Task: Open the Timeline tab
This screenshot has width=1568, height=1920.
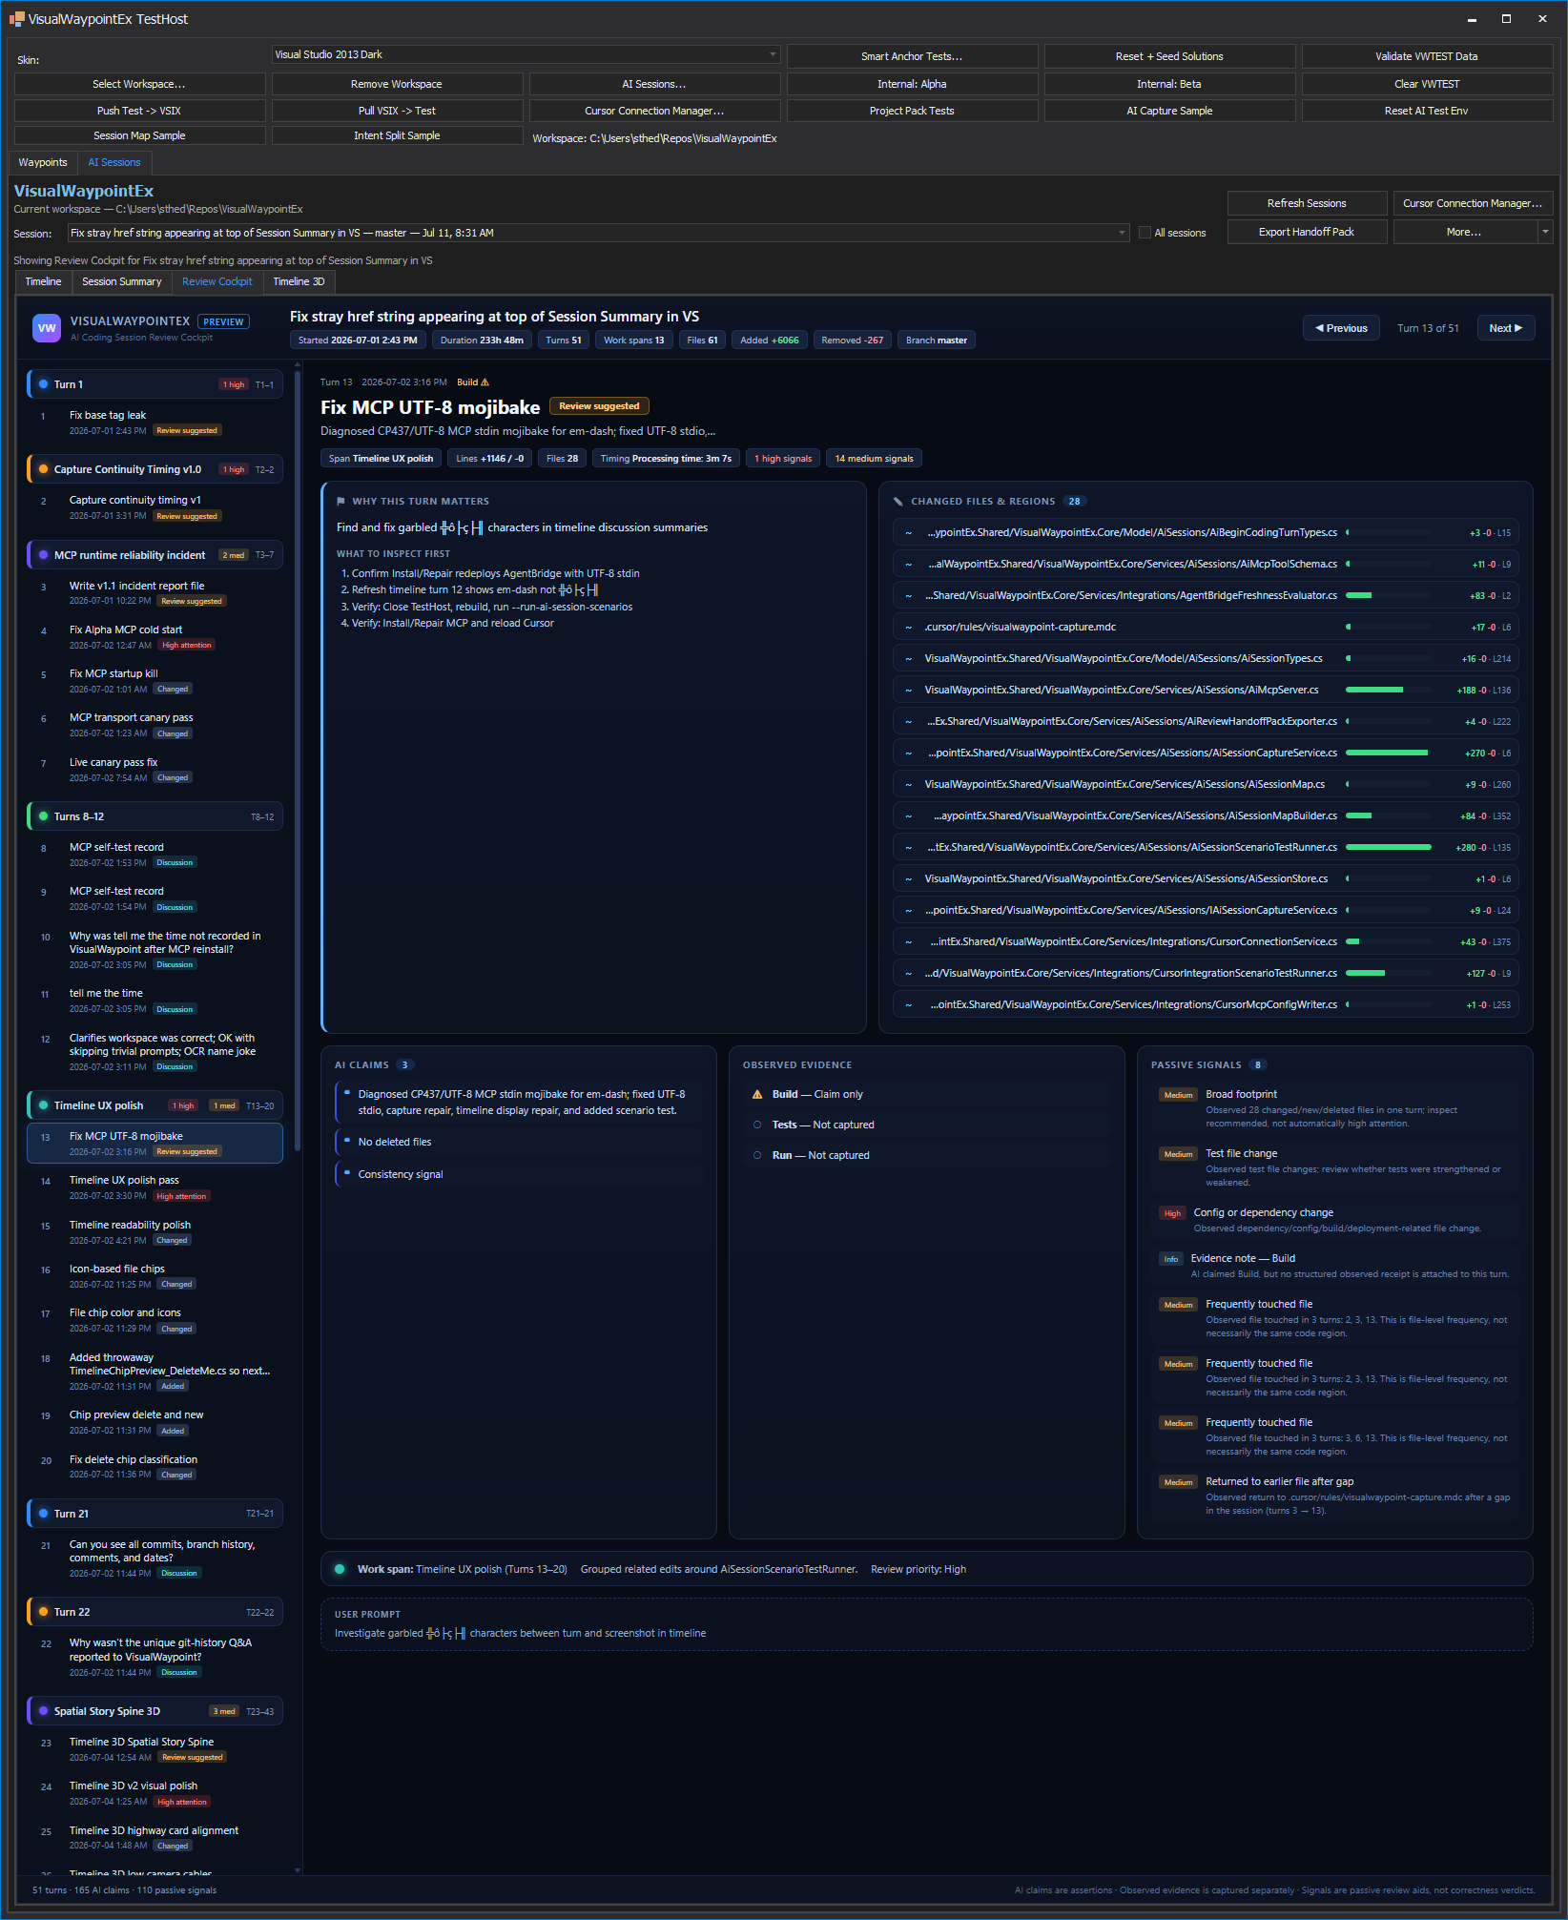Action: click(44, 281)
